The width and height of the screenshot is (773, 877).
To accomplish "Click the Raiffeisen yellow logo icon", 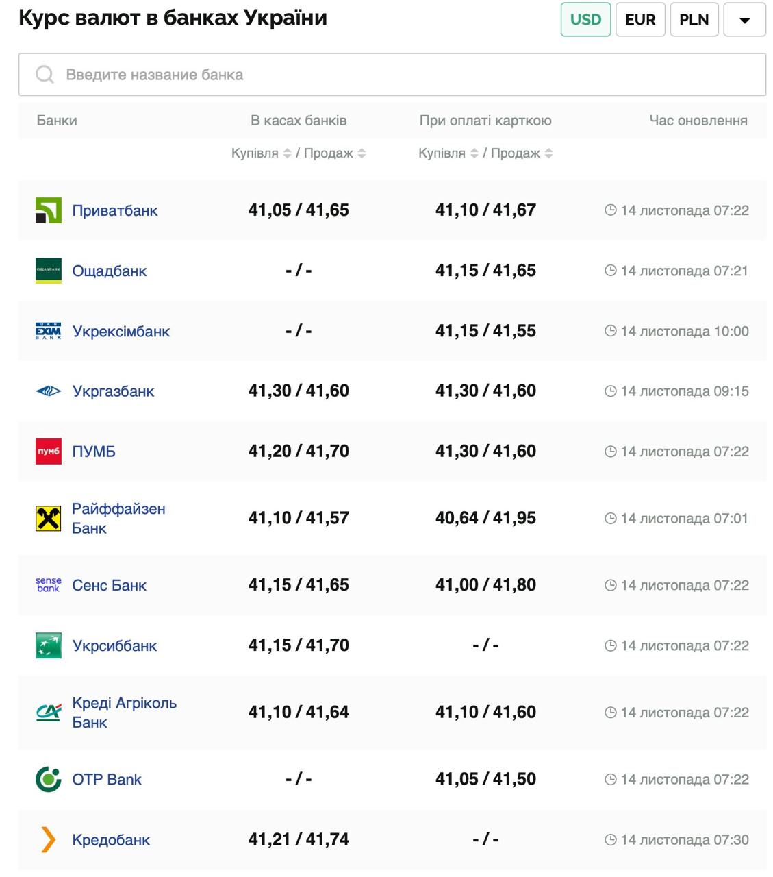I will 48,519.
